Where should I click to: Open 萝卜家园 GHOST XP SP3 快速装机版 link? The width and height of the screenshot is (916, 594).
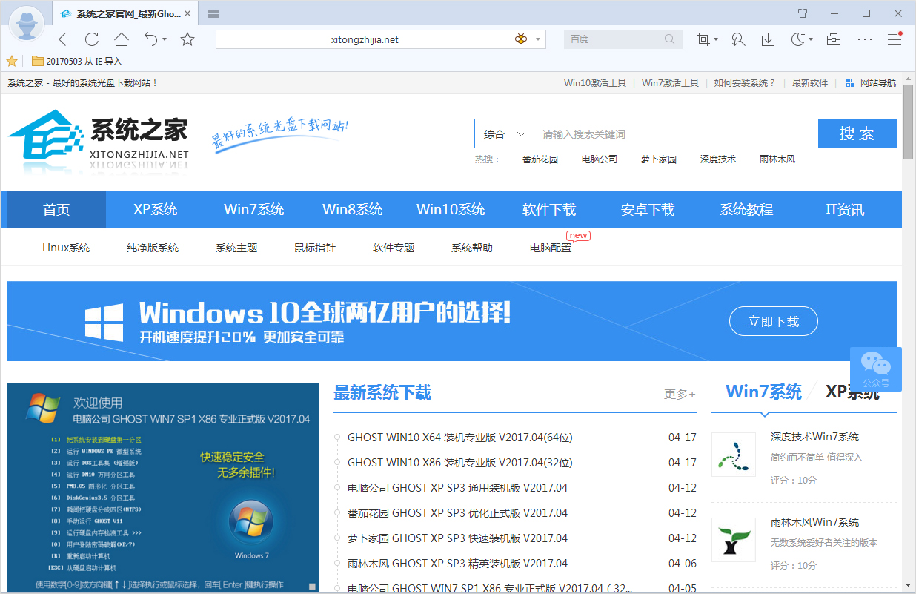(457, 538)
